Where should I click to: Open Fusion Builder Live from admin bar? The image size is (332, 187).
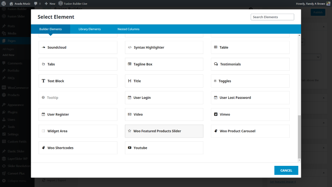pyautogui.click(x=73, y=4)
